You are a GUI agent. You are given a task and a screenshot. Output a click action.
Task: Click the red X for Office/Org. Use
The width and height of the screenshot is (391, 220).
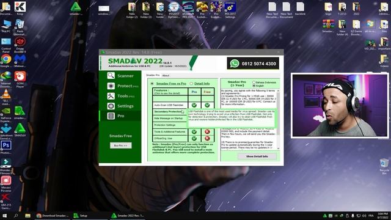tap(207, 139)
